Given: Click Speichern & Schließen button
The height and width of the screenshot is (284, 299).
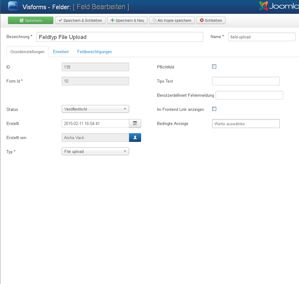Looking at the screenshot, I should pyautogui.click(x=80, y=20).
